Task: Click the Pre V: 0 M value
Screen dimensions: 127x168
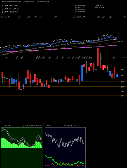Action: [x=99, y=8]
